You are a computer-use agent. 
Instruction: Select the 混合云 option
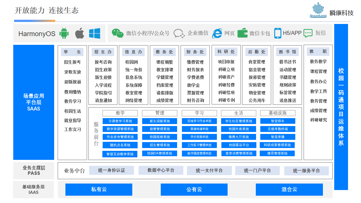click(289, 189)
